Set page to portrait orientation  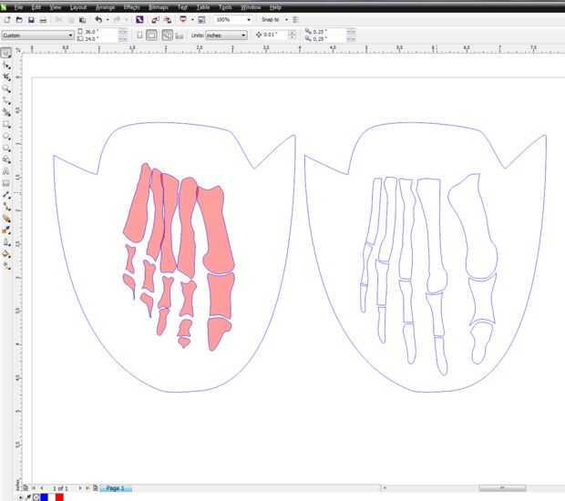139,36
